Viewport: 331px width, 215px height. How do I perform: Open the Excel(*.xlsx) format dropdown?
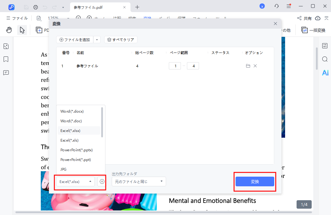(x=75, y=181)
